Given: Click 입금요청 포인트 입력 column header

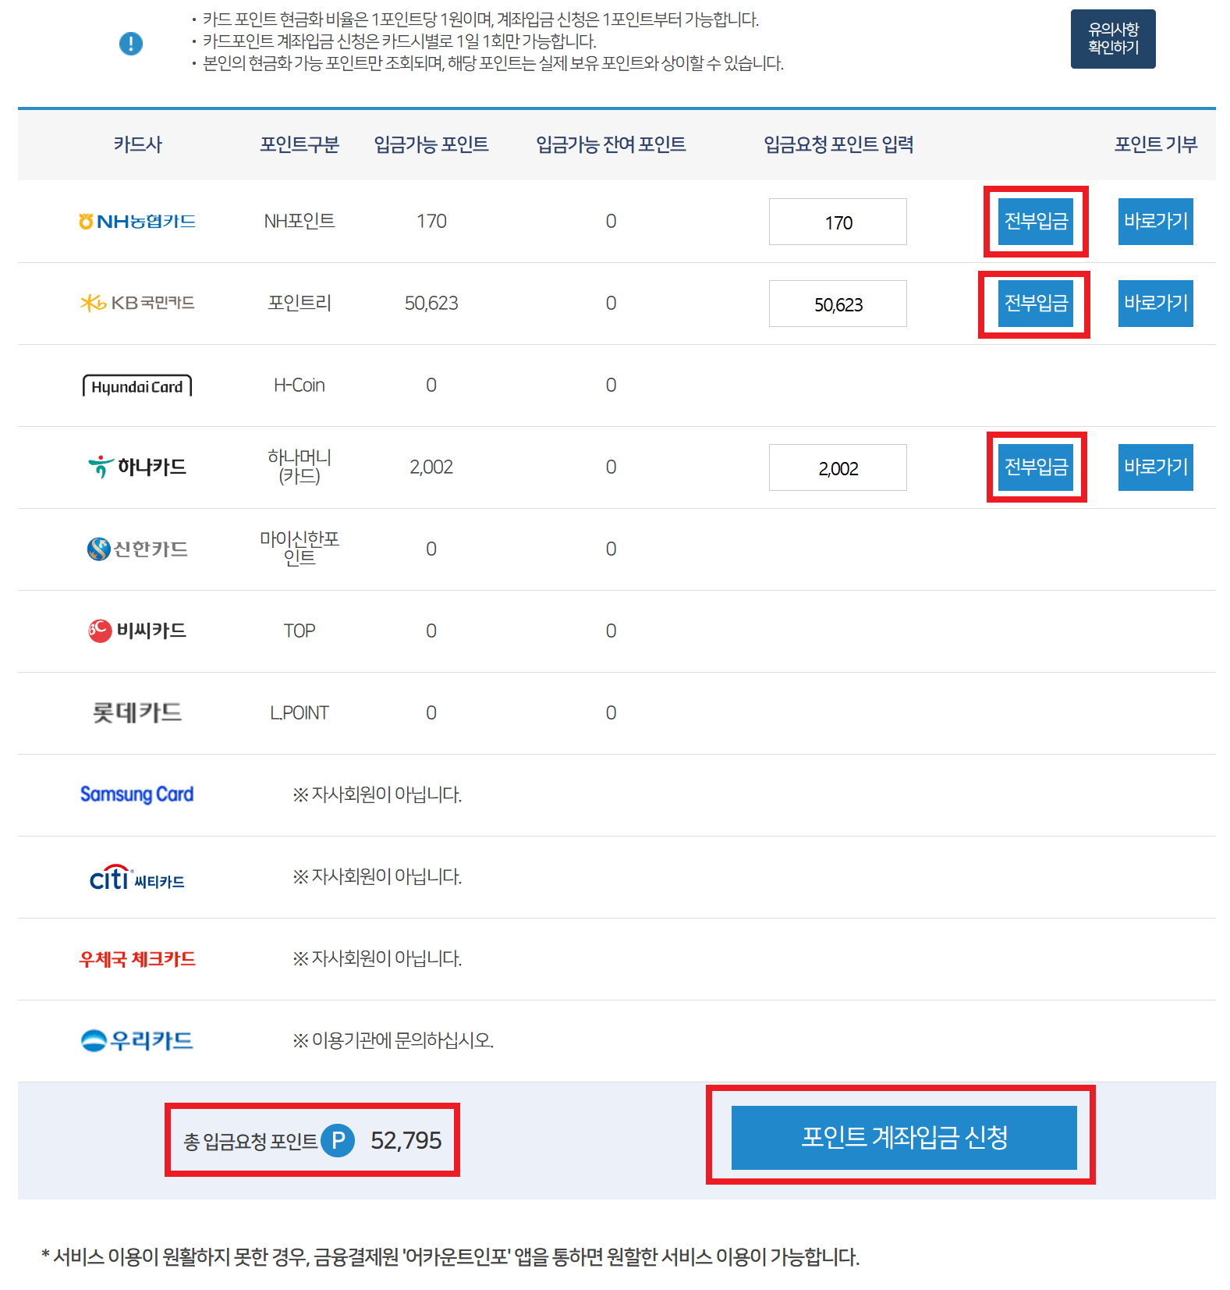Looking at the screenshot, I should click(x=838, y=144).
